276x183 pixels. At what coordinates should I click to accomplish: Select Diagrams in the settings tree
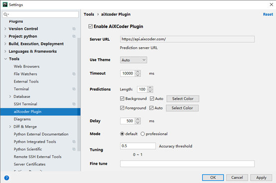pos(22,119)
